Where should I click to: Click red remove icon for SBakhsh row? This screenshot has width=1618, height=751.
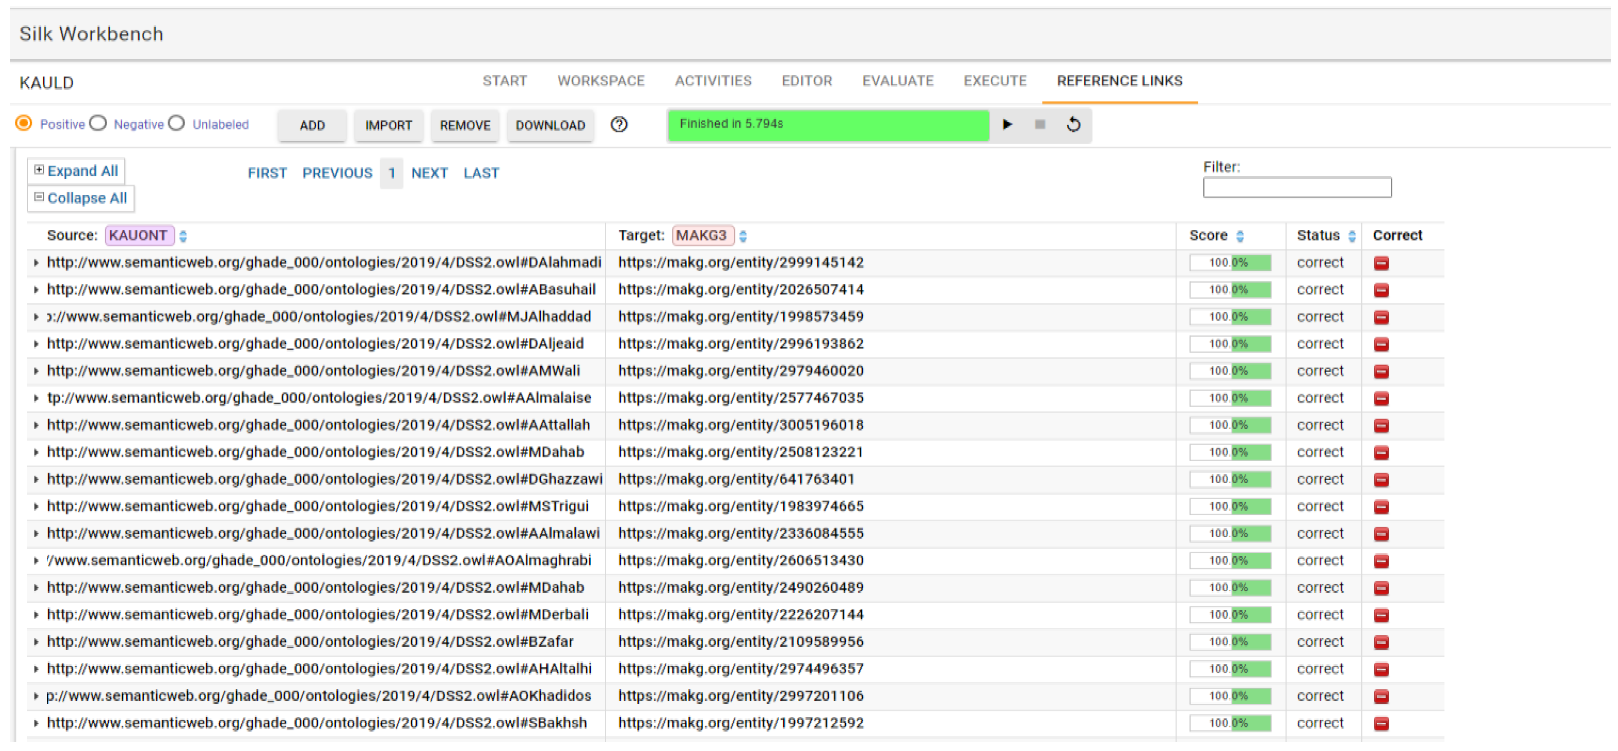pyautogui.click(x=1381, y=724)
